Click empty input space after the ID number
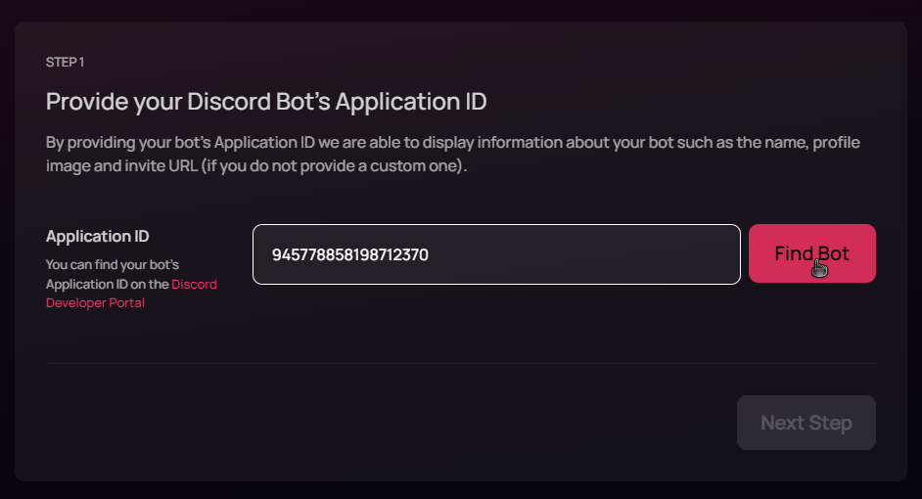Viewport: 922px width, 499px height. (x=587, y=254)
